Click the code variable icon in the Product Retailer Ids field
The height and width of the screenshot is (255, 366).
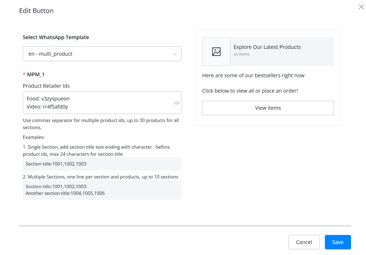(x=177, y=103)
